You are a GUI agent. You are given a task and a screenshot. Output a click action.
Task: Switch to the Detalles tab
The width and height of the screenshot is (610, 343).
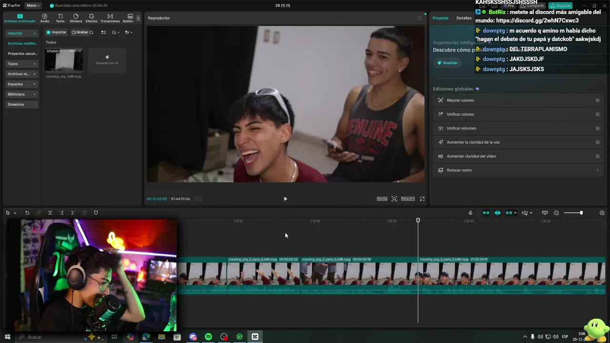[x=464, y=18]
